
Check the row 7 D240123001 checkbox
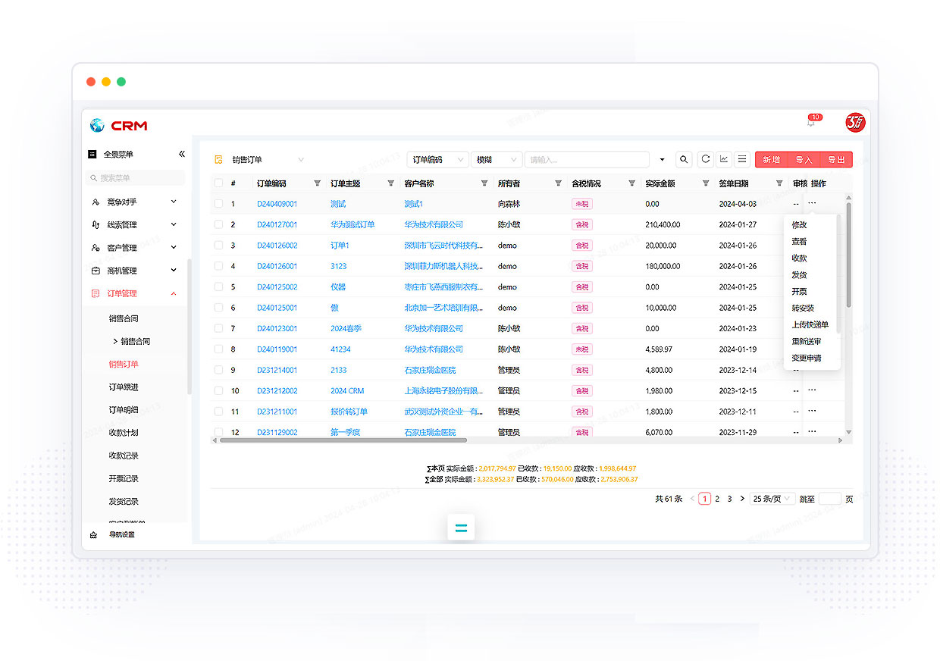pos(219,328)
